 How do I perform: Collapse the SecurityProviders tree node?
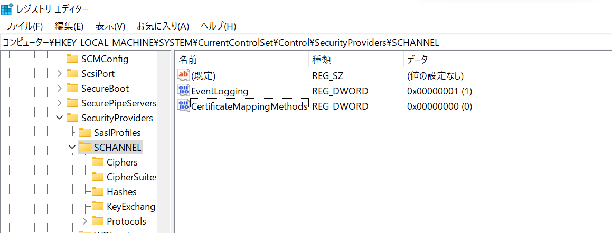tap(59, 118)
